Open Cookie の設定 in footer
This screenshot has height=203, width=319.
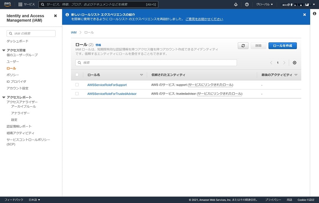coord(306,200)
